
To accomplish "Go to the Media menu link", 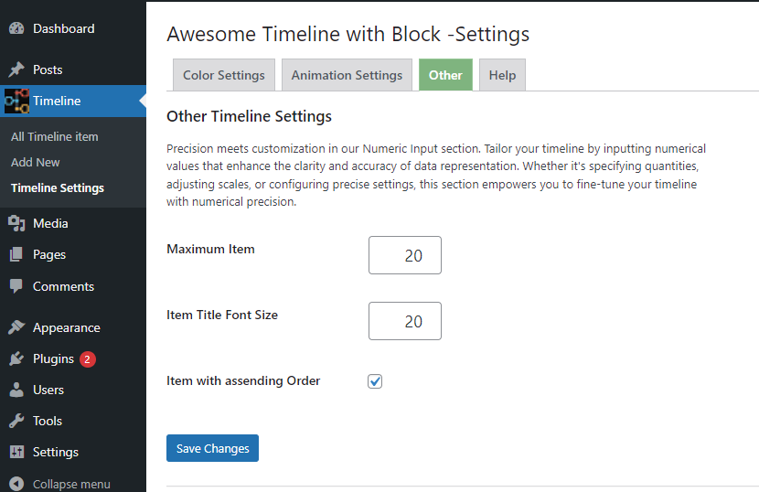I will (x=50, y=223).
